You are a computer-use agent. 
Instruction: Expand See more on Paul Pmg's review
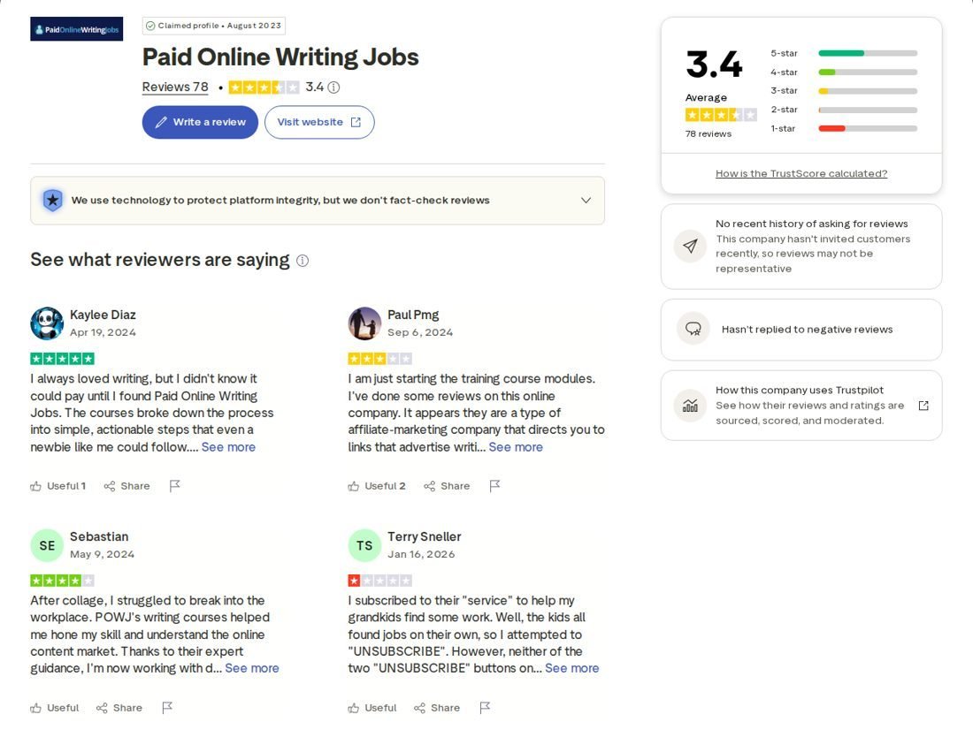[516, 447]
